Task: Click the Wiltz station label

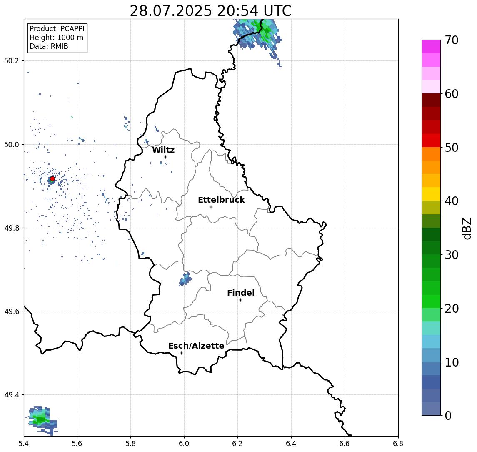Action: [x=163, y=150]
